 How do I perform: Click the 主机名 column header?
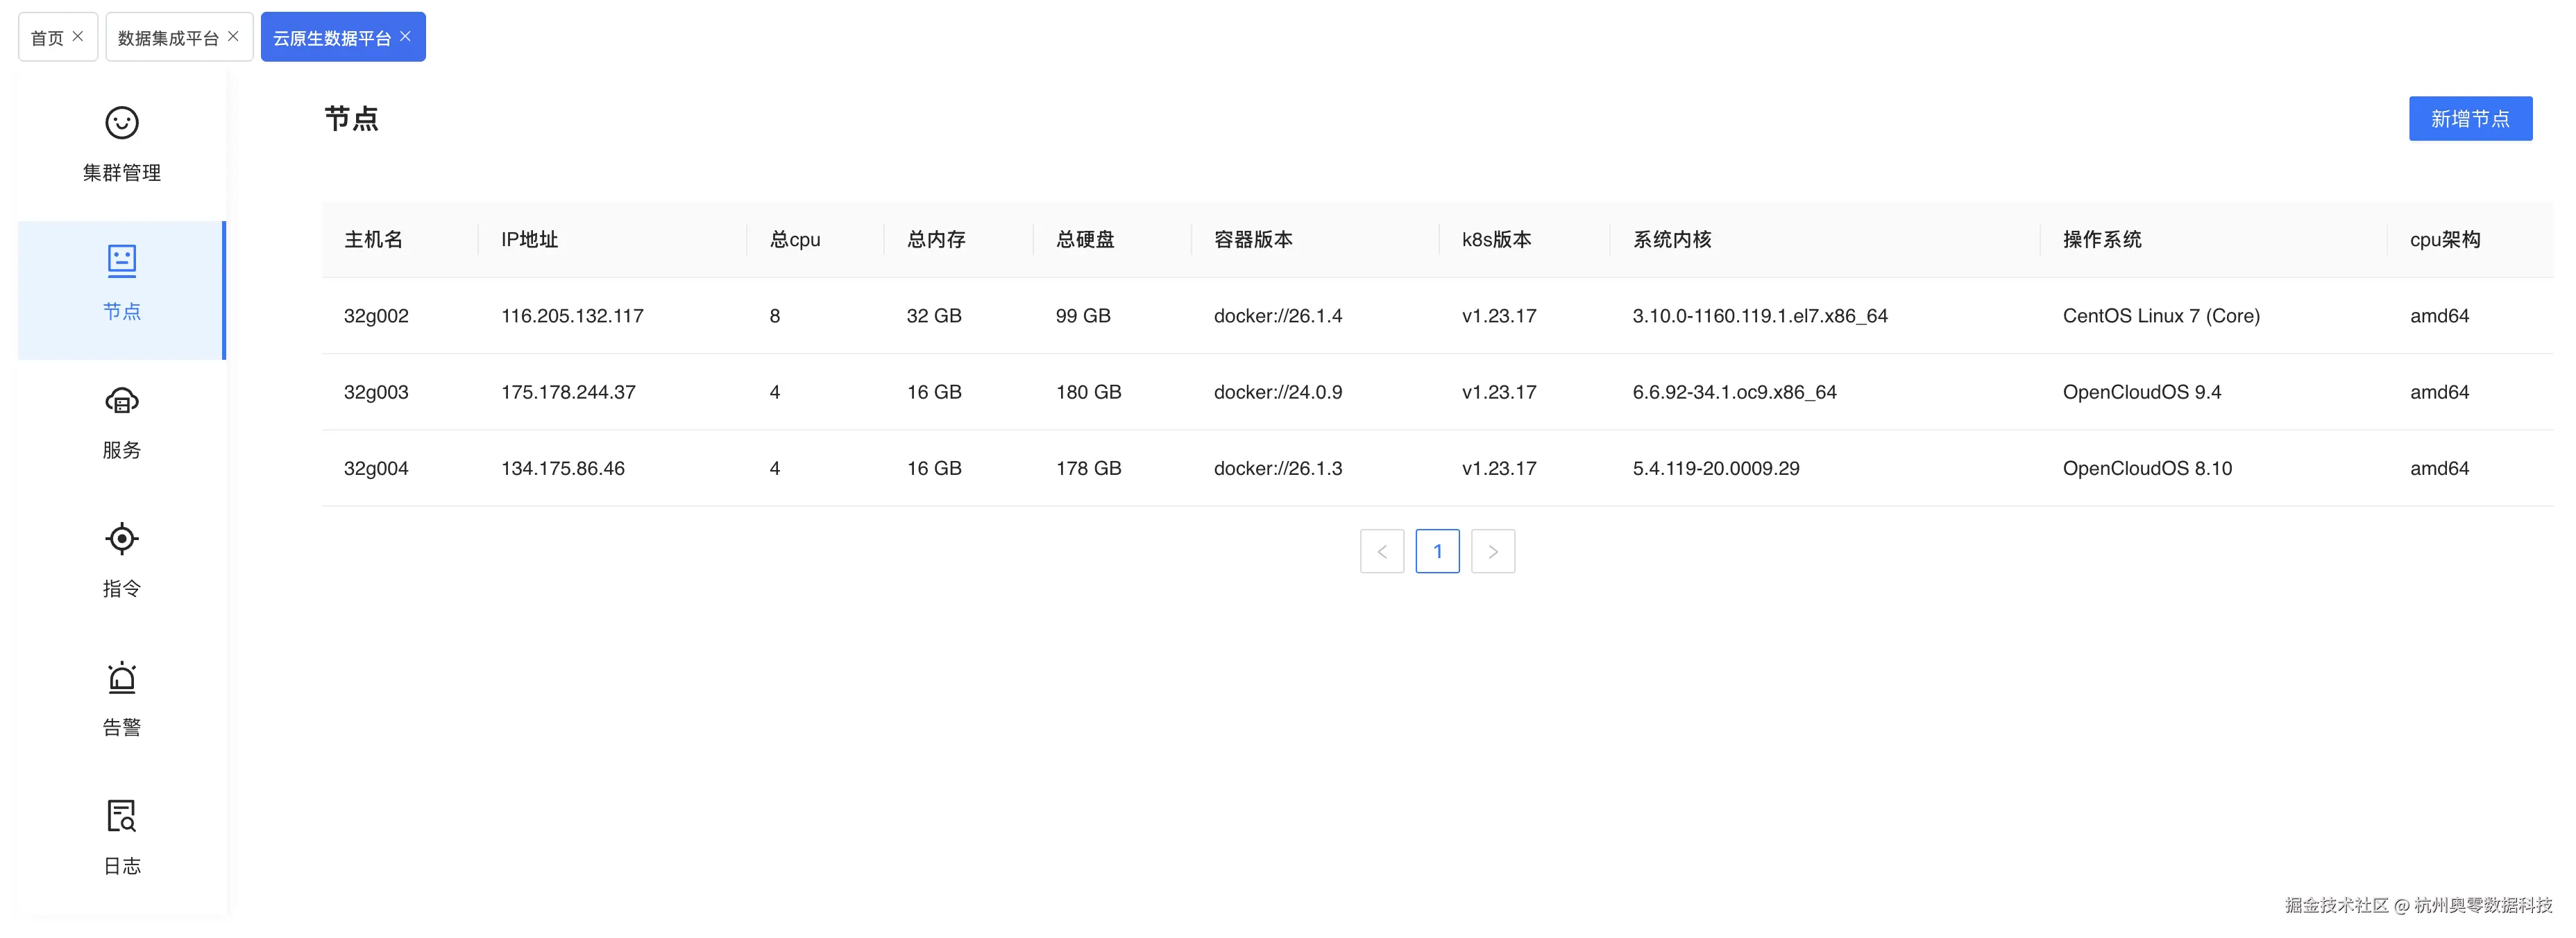[x=373, y=240]
